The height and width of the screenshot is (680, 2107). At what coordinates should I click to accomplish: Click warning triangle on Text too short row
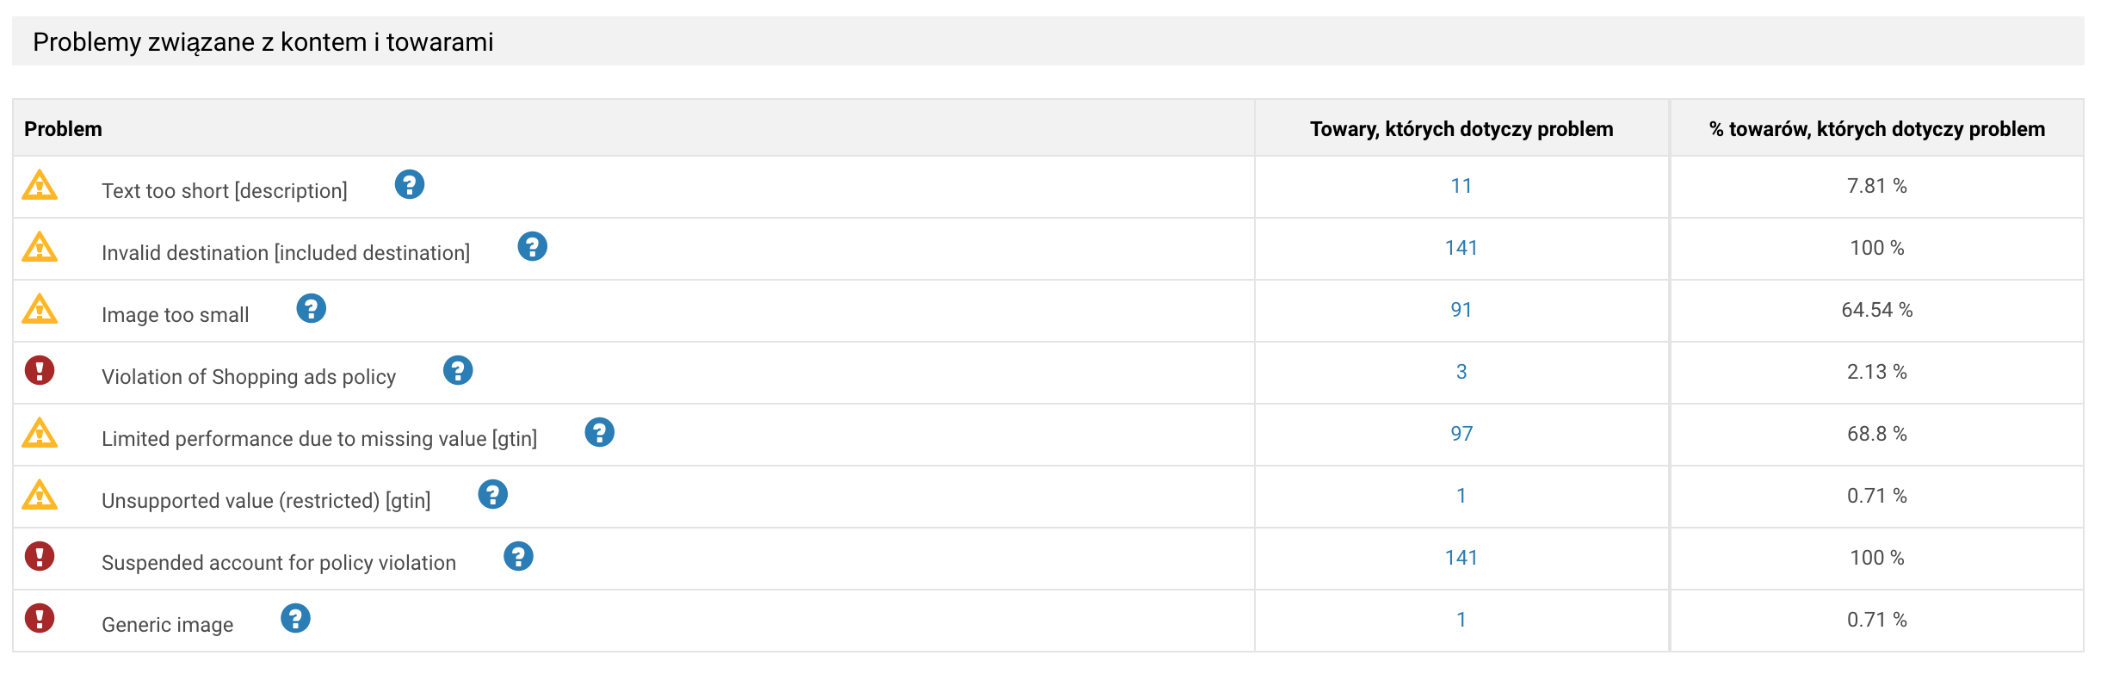[40, 185]
